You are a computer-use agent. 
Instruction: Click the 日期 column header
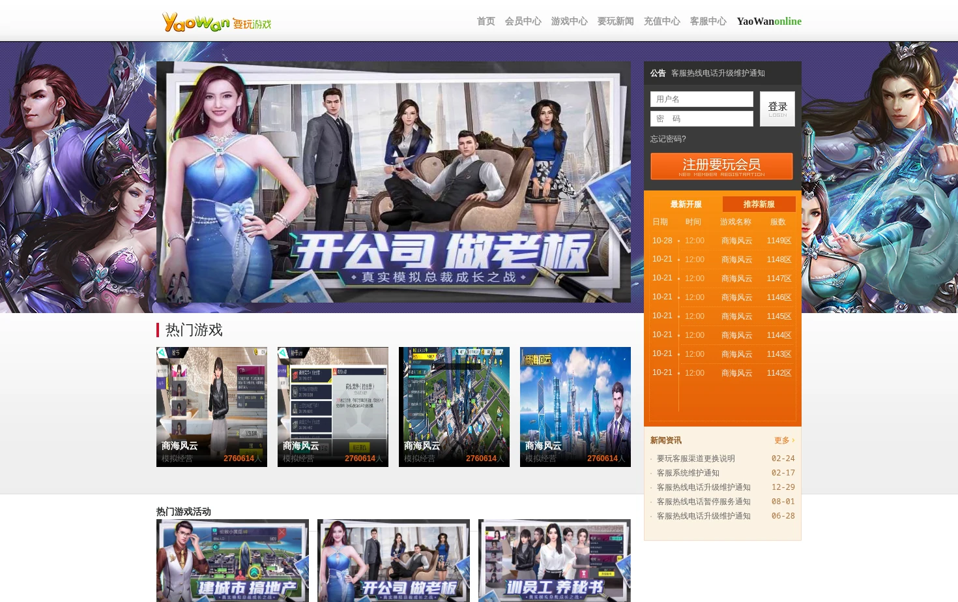point(660,222)
